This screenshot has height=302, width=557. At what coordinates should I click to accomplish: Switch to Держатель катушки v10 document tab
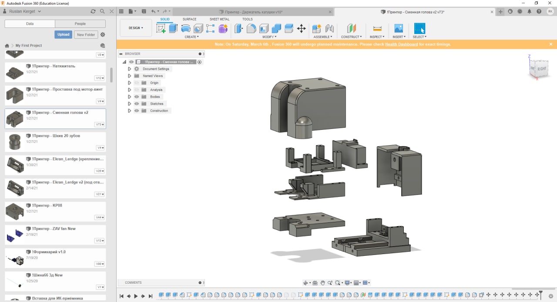[254, 12]
